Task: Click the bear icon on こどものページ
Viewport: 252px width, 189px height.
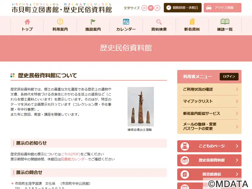Action: tap(185, 146)
